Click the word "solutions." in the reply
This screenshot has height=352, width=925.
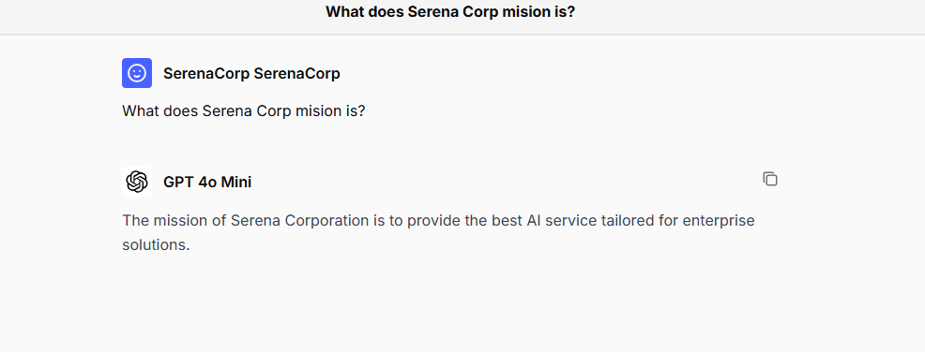click(x=156, y=245)
